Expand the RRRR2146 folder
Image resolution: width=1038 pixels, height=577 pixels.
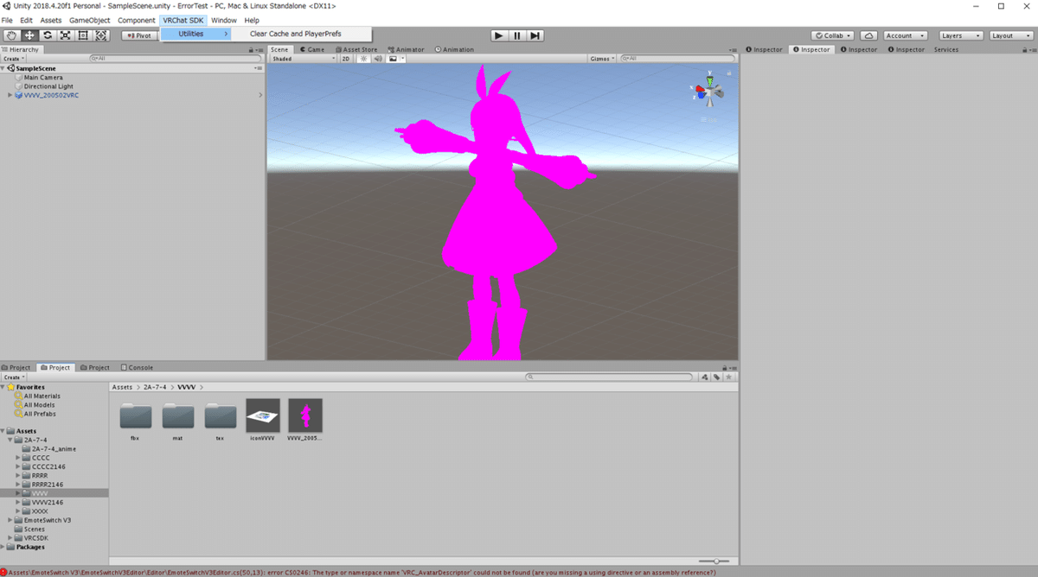tap(18, 485)
